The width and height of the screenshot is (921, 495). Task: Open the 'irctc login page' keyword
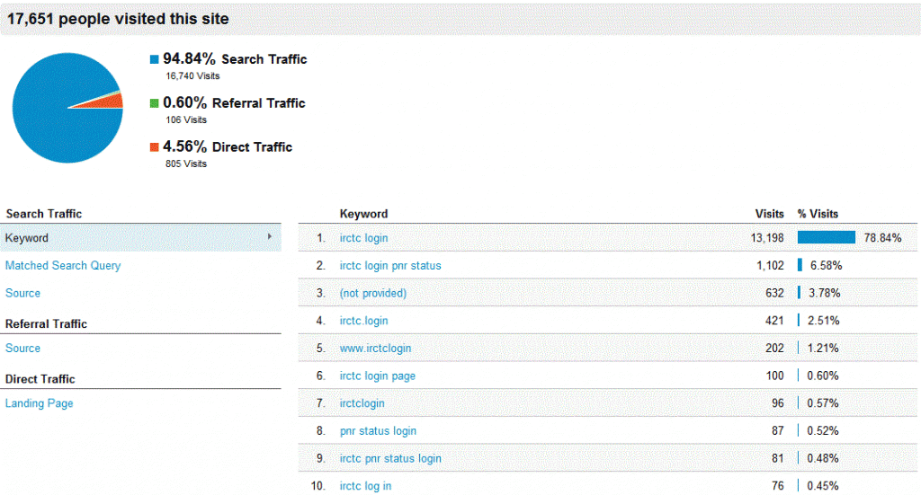377,376
